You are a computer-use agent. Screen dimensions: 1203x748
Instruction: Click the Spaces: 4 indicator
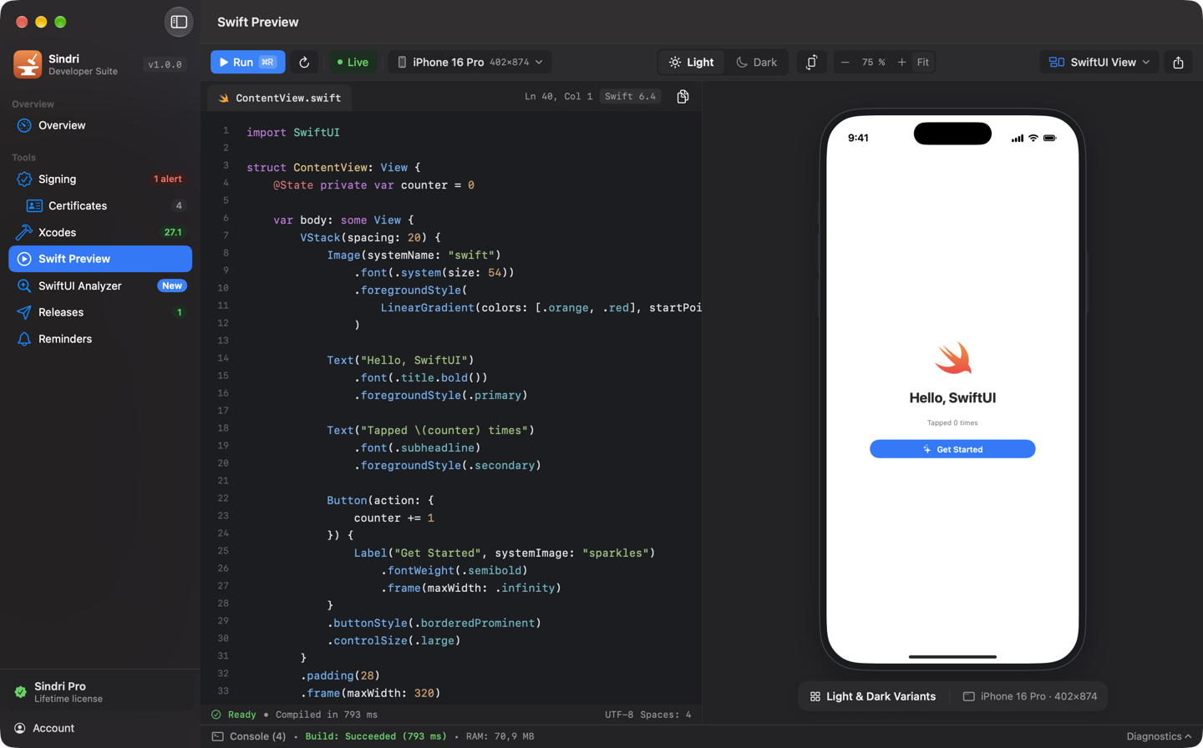[x=666, y=715]
